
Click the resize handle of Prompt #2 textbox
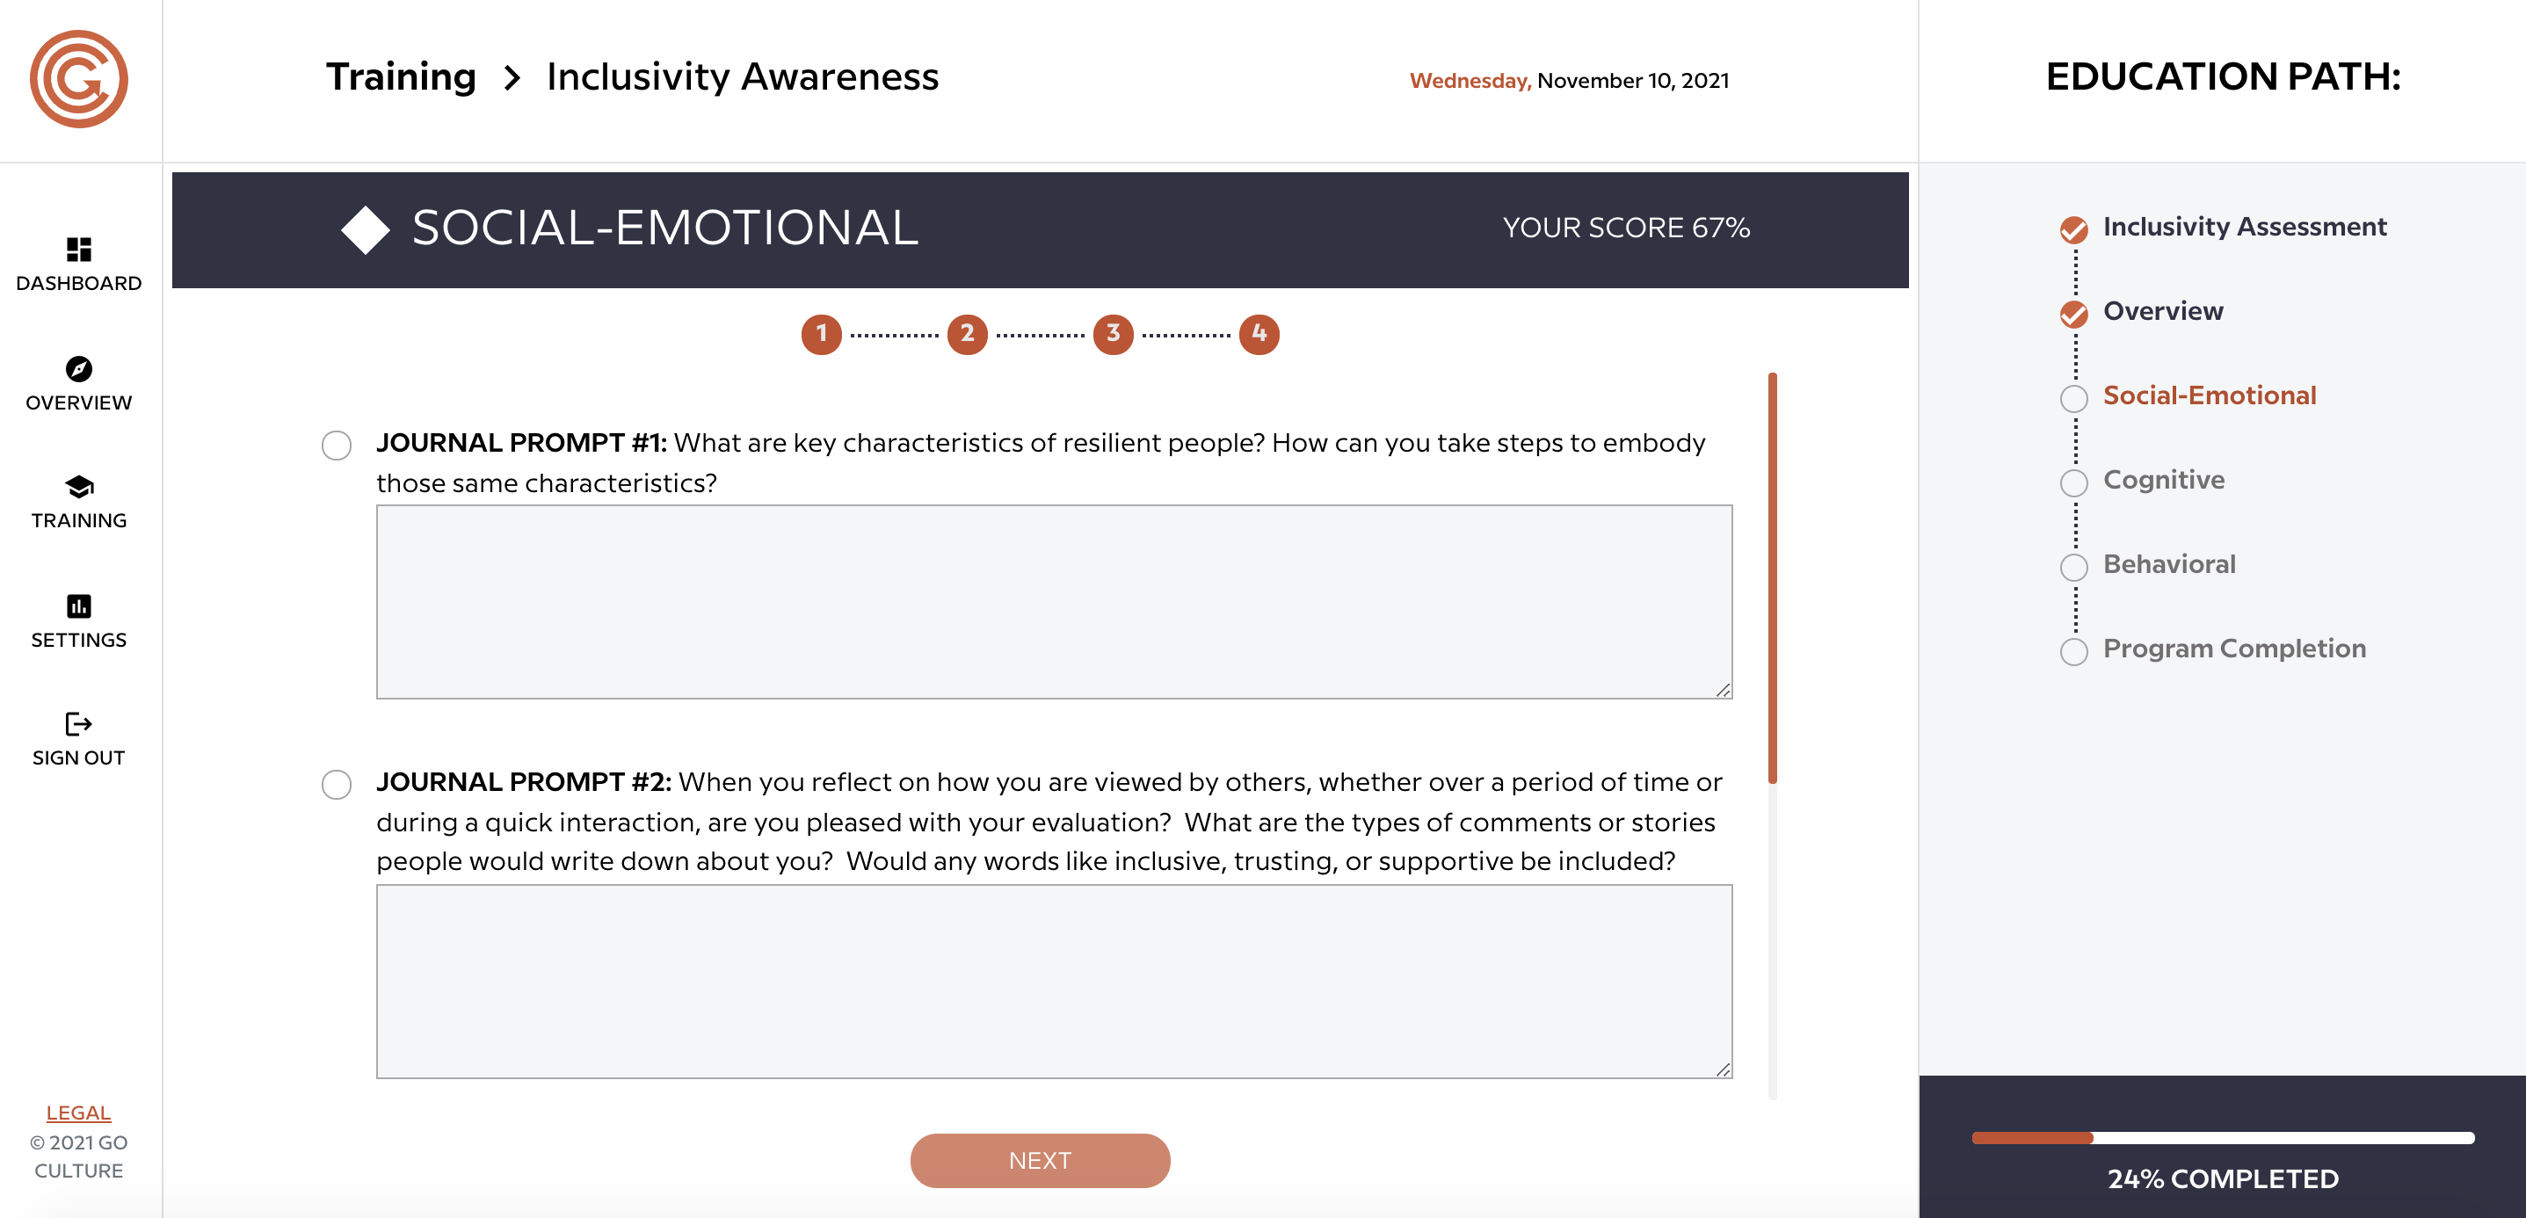pos(1723,1069)
